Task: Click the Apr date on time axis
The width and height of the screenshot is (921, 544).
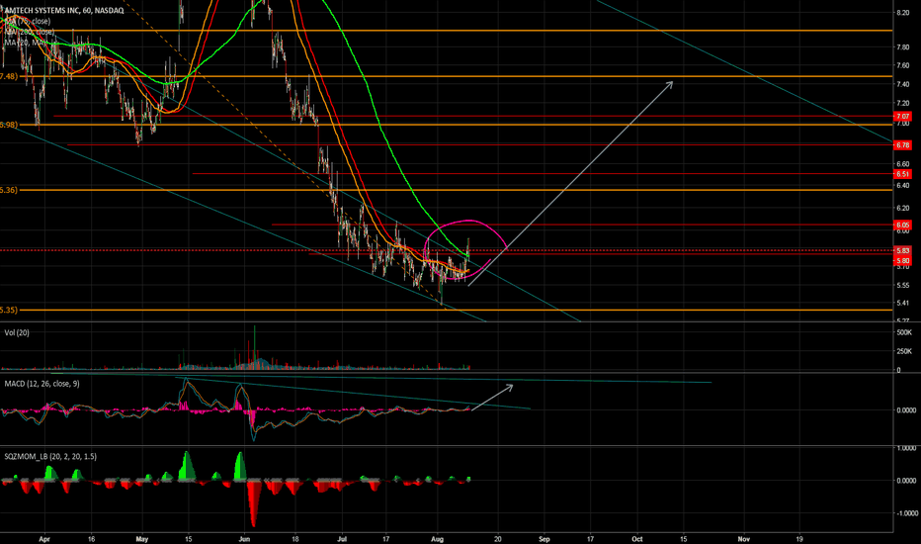Action: point(44,539)
